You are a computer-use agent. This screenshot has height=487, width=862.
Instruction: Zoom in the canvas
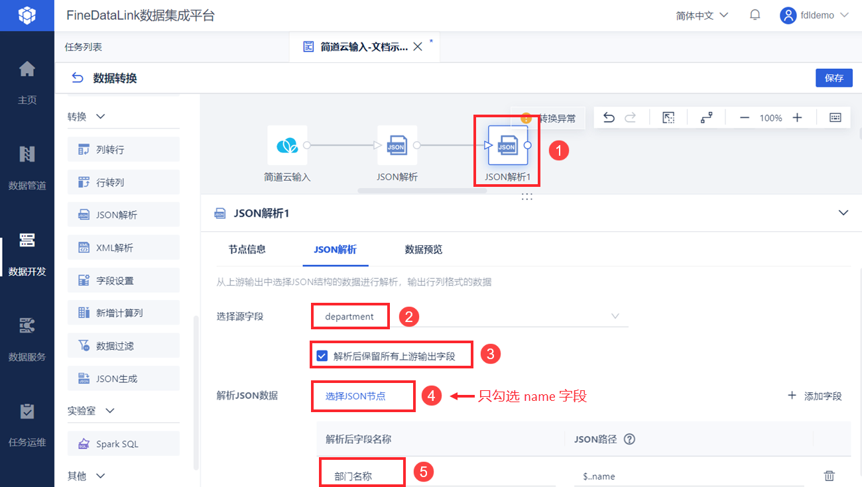[797, 117]
